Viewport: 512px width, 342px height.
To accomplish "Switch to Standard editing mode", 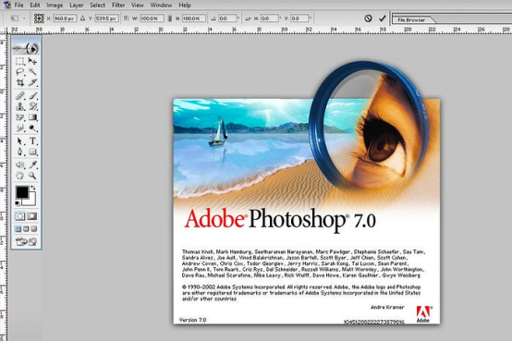I will point(20,216).
